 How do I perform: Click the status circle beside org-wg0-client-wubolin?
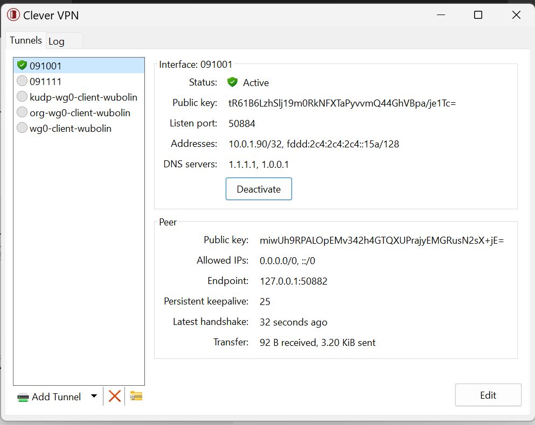[x=22, y=112]
